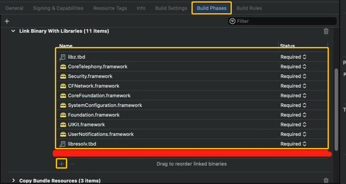Viewport: 346px width, 184px height.
Task: Click the Security.framework toolbox icon
Action: tap(63, 76)
